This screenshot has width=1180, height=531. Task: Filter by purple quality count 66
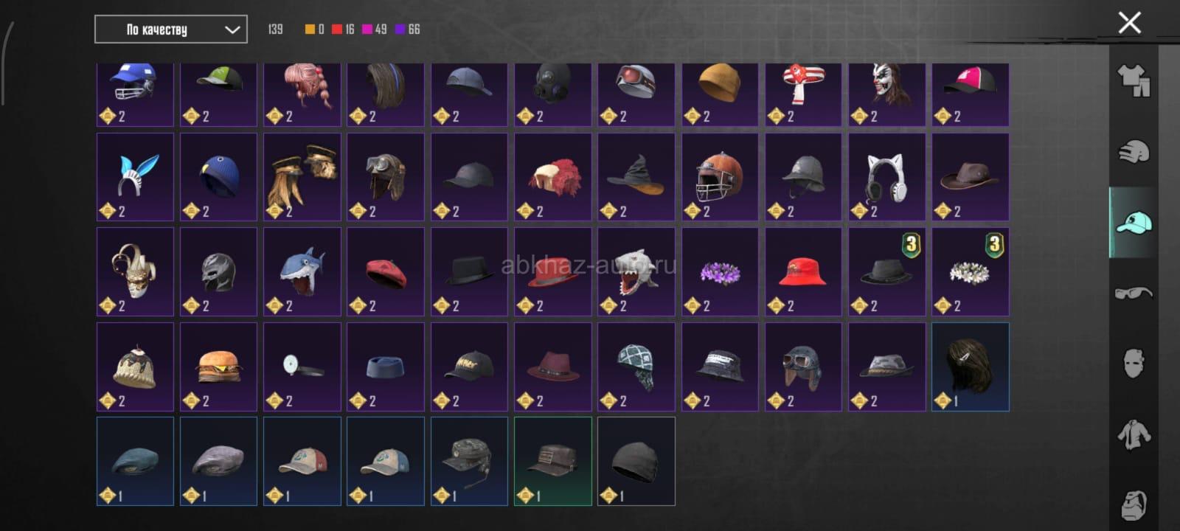click(x=408, y=29)
